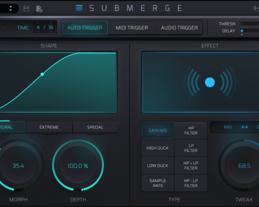This screenshot has height=207, width=259.
Task: Select the EXTREME shape category
Action: pyautogui.click(x=49, y=127)
